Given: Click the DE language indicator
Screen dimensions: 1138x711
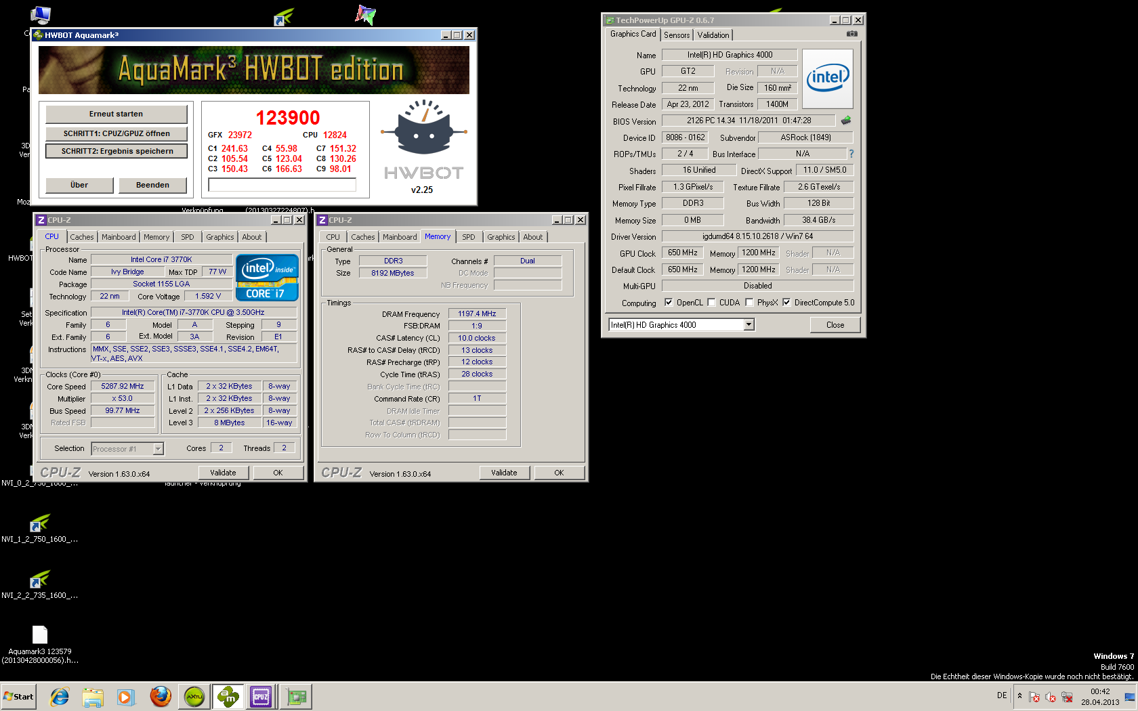Looking at the screenshot, I should point(1002,695).
